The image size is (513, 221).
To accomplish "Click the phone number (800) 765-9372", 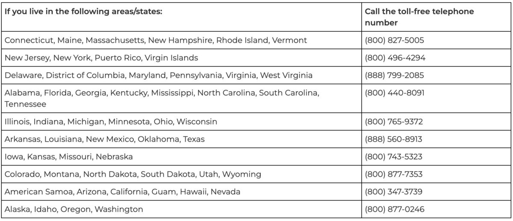I will tap(394, 122).
